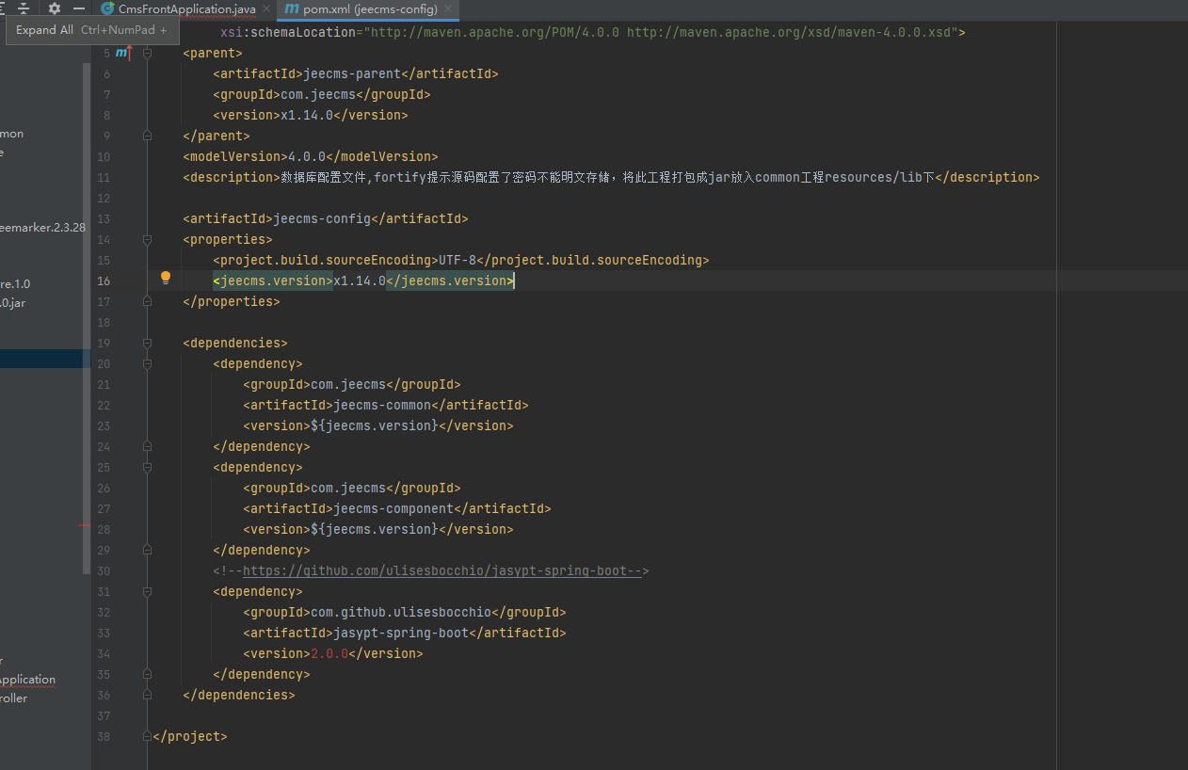
Task: Click the Maven parent gutter icon on line 5
Action: pyautogui.click(x=122, y=53)
